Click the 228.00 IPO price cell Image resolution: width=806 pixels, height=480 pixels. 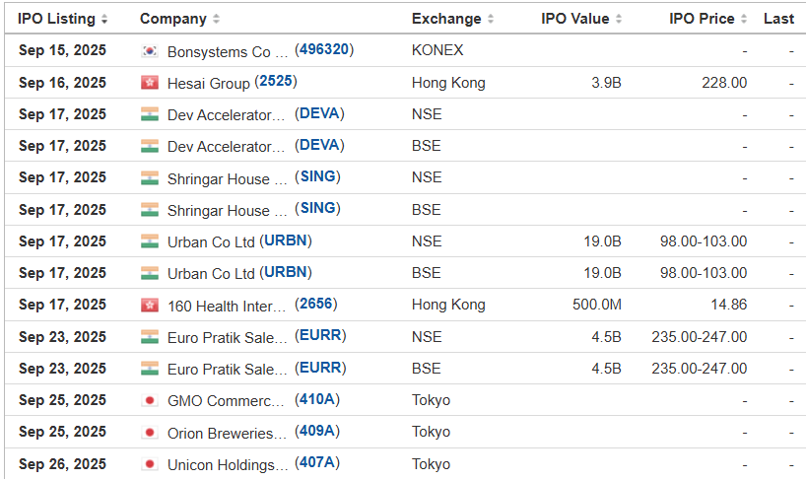point(724,82)
